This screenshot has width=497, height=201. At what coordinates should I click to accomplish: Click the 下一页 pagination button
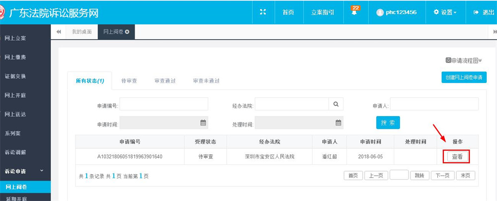point(442,176)
